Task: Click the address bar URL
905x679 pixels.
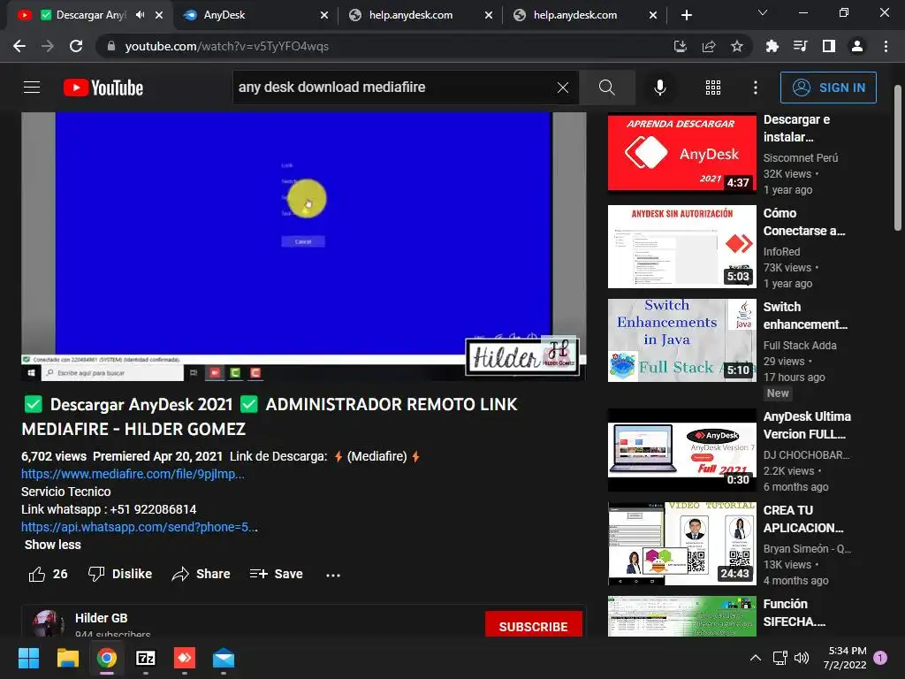Action: (x=227, y=46)
